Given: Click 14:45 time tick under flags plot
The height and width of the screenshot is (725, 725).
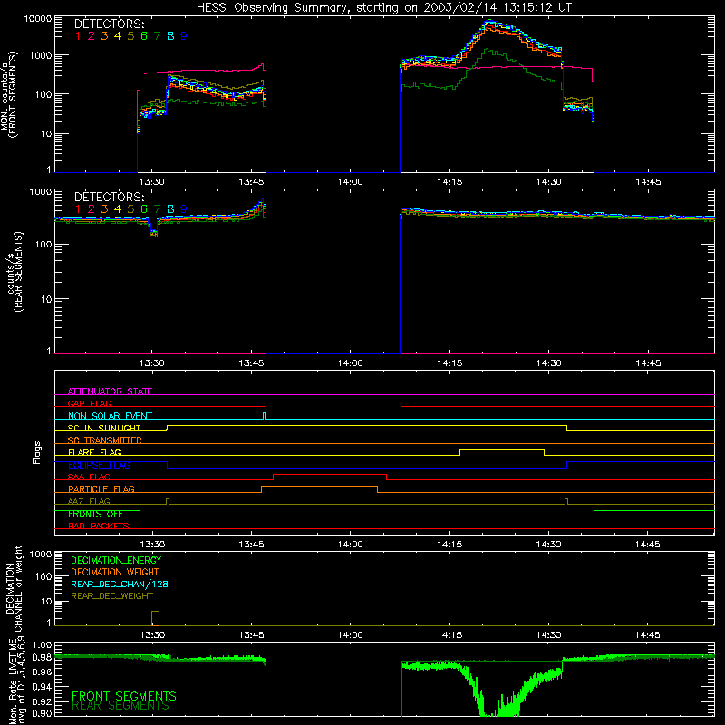Looking at the screenshot, I should click(648, 545).
